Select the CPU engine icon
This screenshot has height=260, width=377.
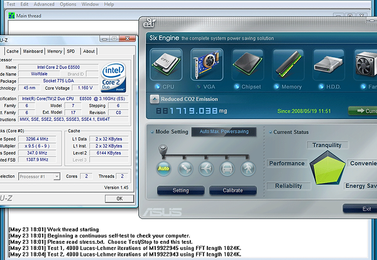[166, 65]
